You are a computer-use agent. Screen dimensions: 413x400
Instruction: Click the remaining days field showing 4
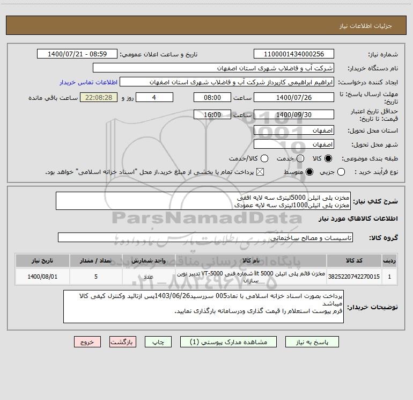click(154, 97)
